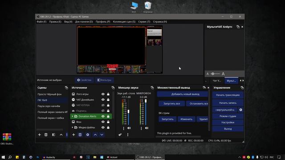The height and width of the screenshot is (160, 285).
Task: Open the Профиль menu
Action: 103,22
